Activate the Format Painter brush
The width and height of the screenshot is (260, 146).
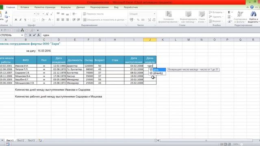tap(6, 21)
